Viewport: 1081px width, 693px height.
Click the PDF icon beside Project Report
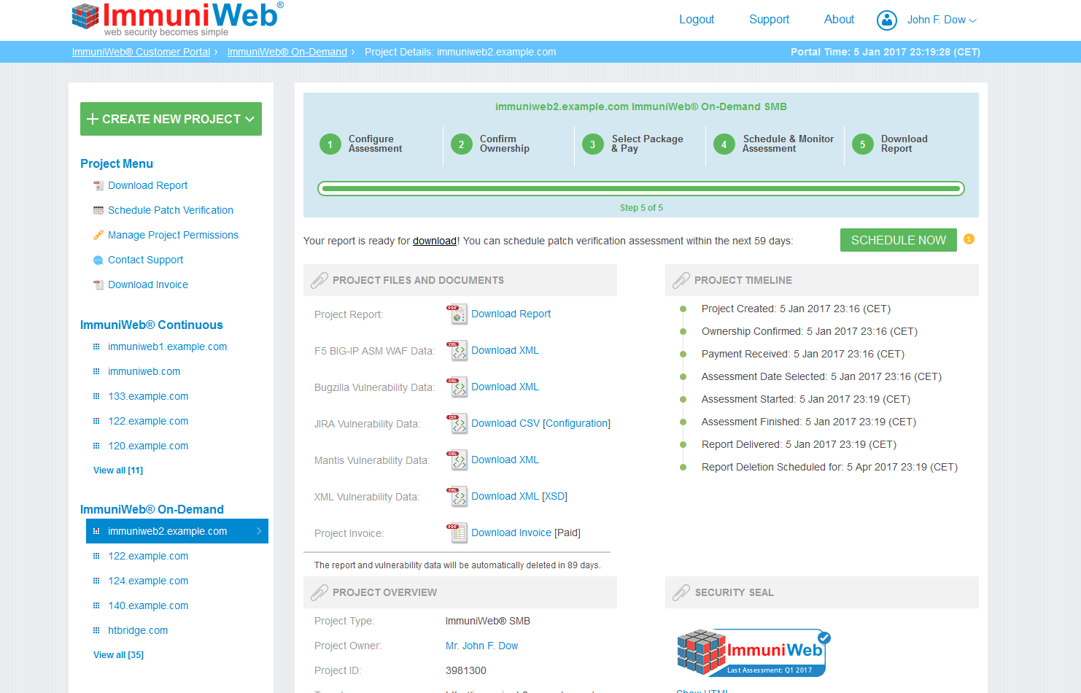coord(457,314)
